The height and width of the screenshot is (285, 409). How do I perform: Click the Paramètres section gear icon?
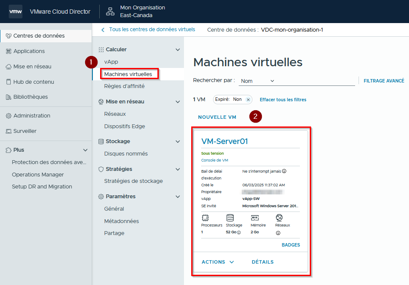click(101, 197)
